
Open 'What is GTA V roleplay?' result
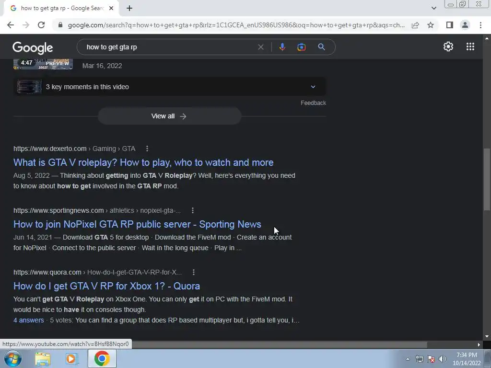click(143, 162)
